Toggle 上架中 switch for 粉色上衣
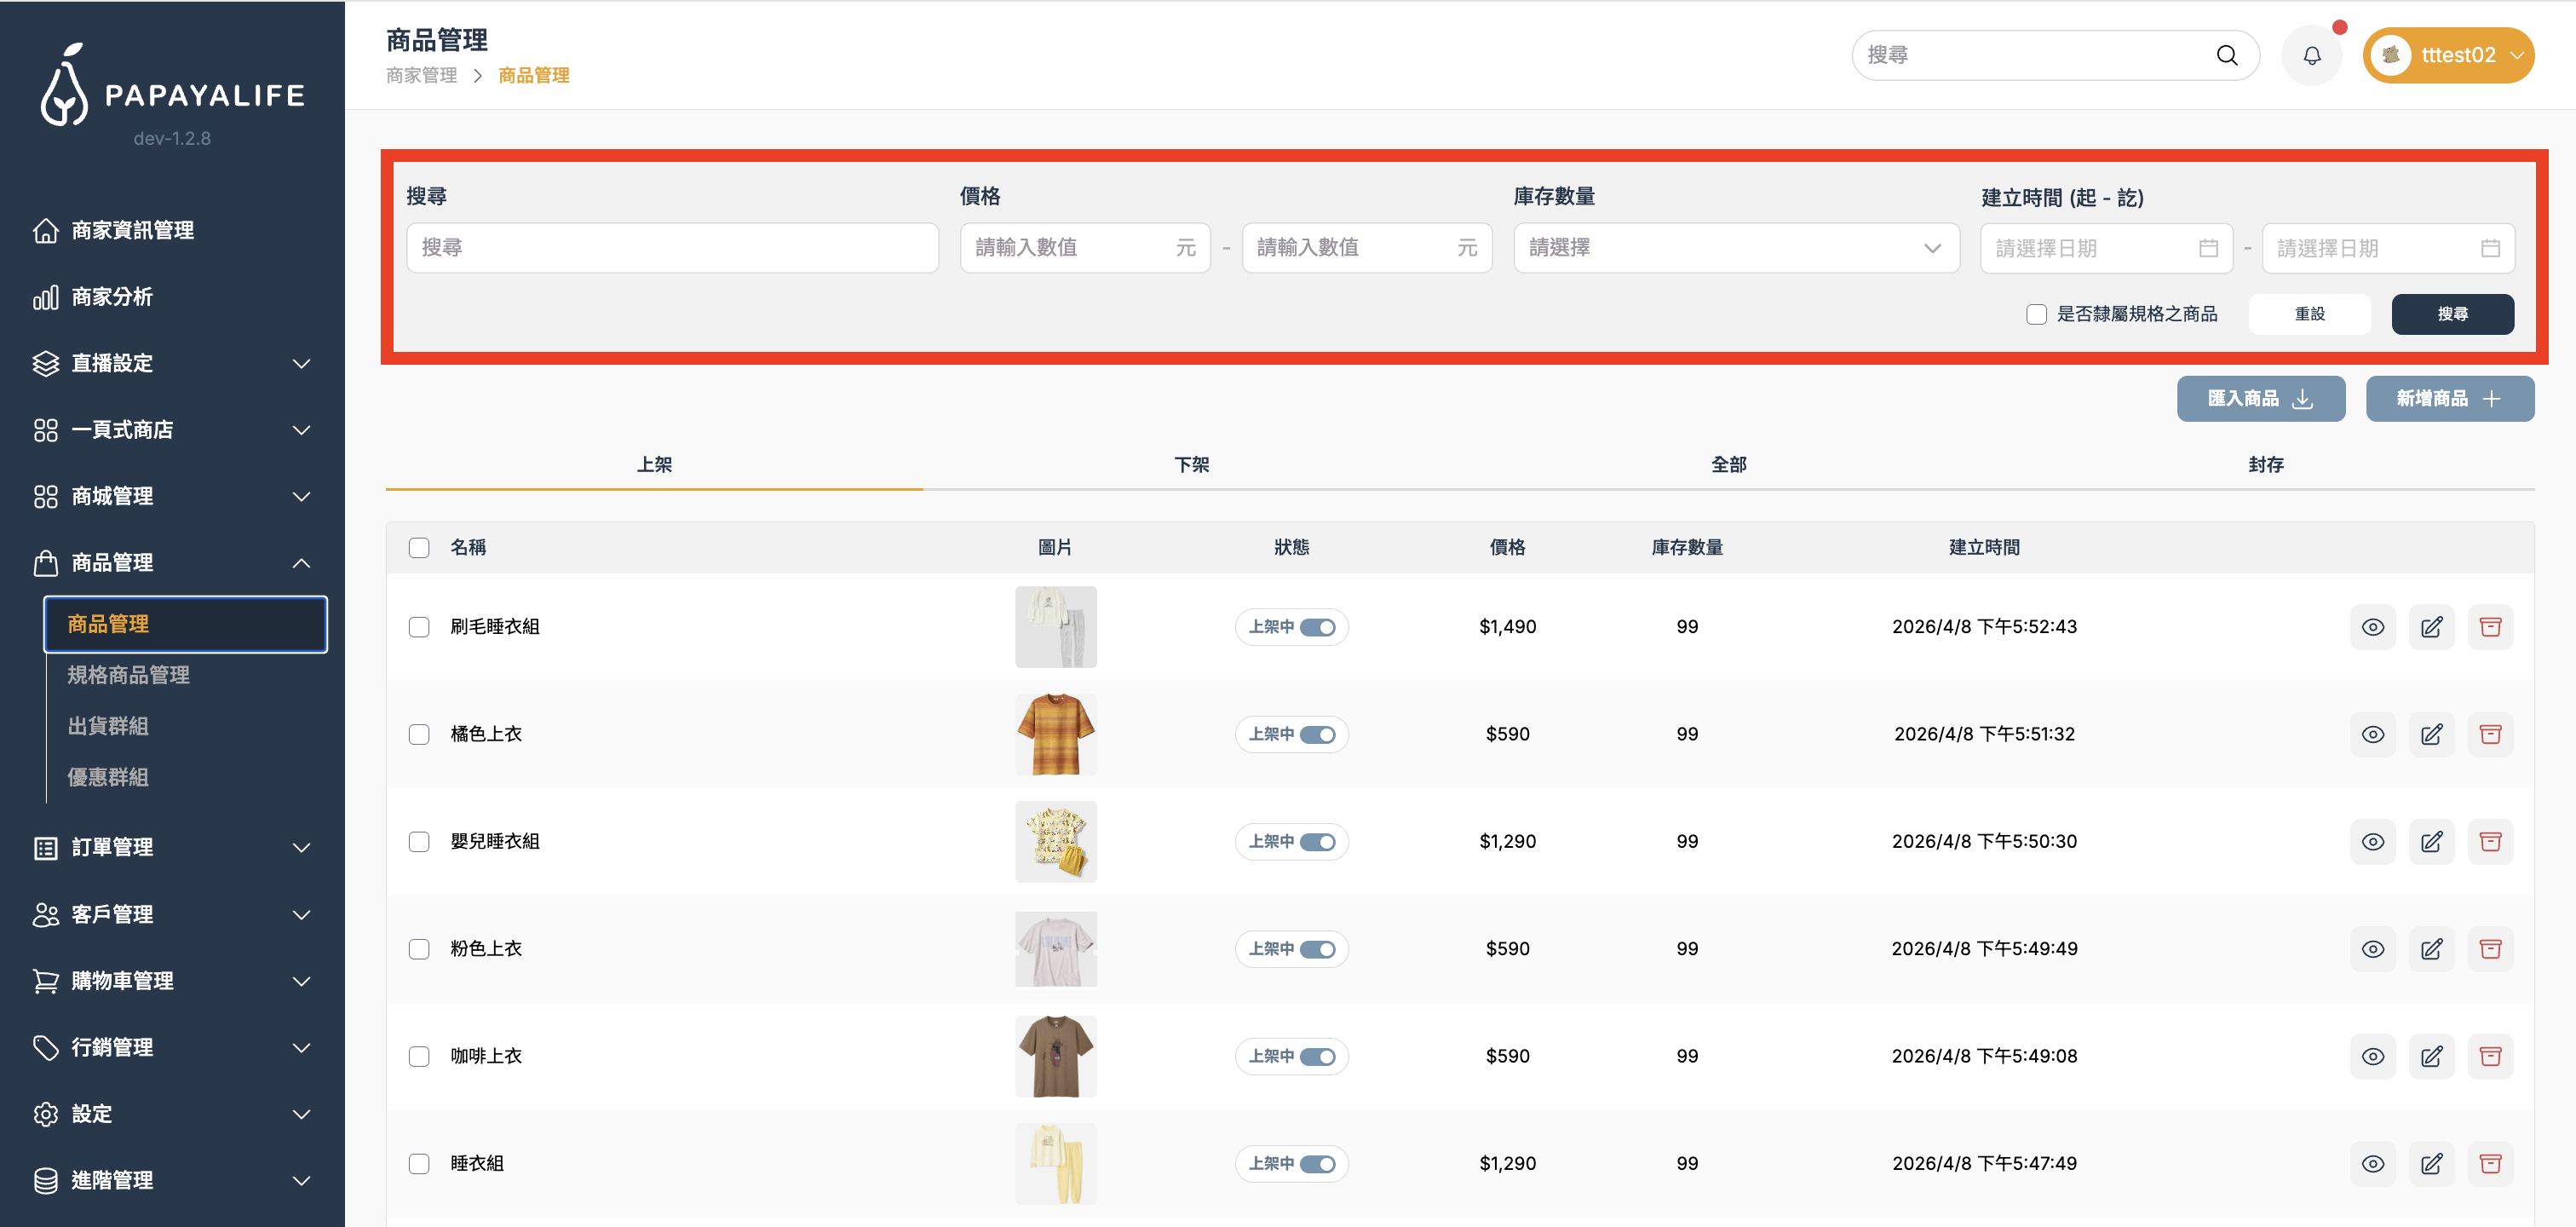The width and height of the screenshot is (2576, 1227). click(x=1317, y=949)
